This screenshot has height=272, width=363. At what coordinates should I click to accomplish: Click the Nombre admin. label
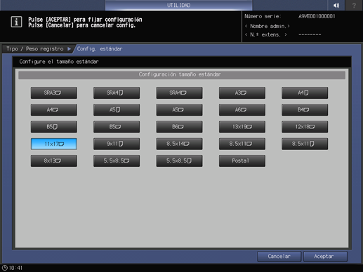pyautogui.click(x=268, y=26)
